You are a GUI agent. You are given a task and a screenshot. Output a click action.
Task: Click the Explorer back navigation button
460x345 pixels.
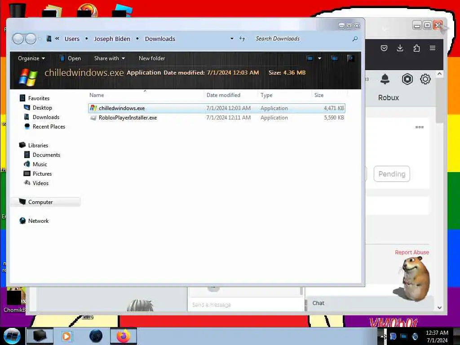(x=18, y=39)
